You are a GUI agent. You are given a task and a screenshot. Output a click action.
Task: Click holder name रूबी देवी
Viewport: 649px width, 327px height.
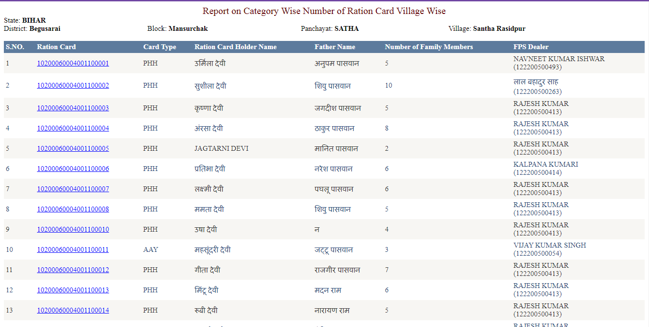pos(206,310)
